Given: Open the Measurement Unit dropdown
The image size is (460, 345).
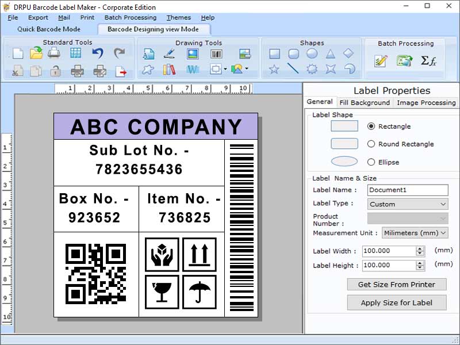Looking at the screenshot, I should click(415, 233).
